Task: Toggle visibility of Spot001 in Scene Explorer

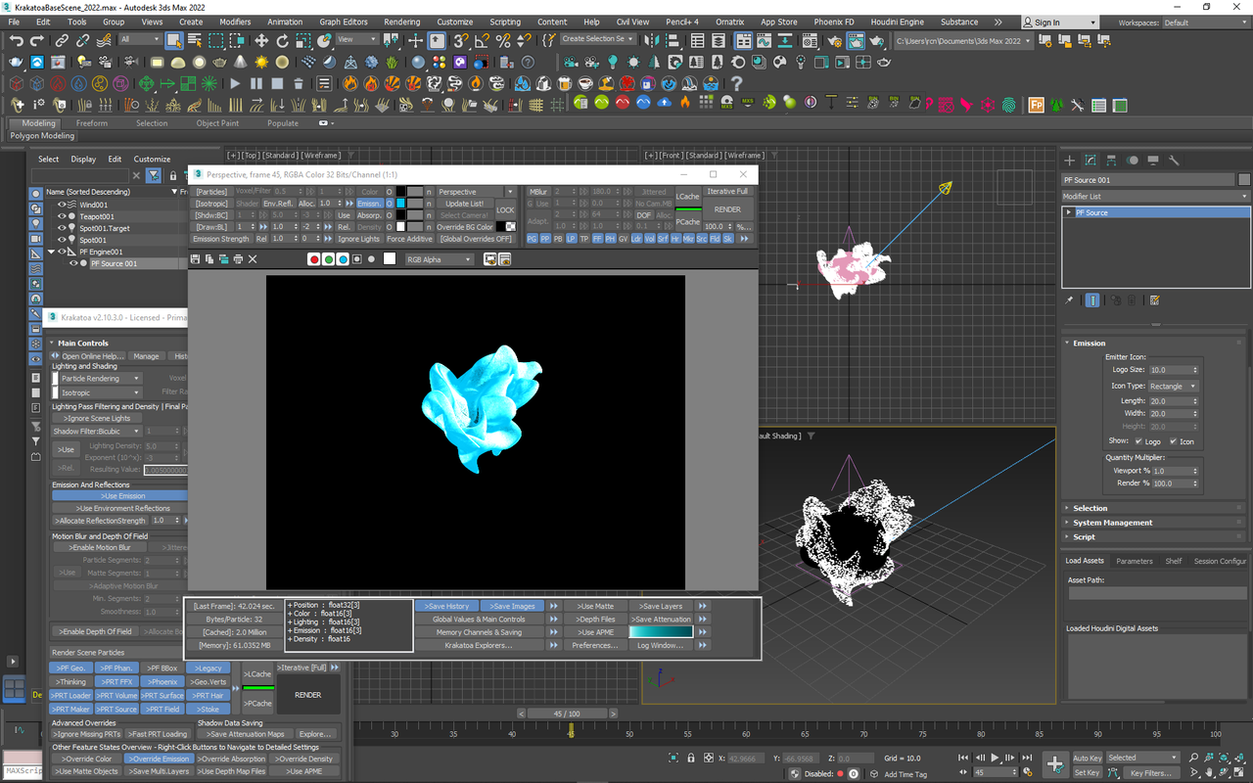Action: click(62, 240)
